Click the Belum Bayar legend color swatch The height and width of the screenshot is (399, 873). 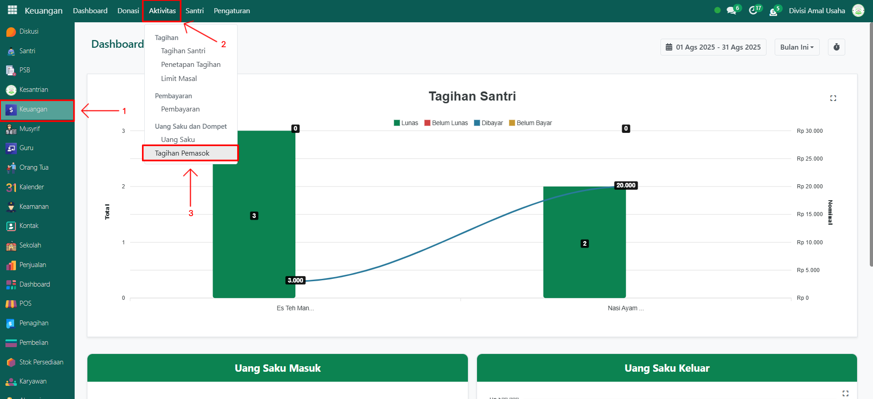(x=512, y=123)
